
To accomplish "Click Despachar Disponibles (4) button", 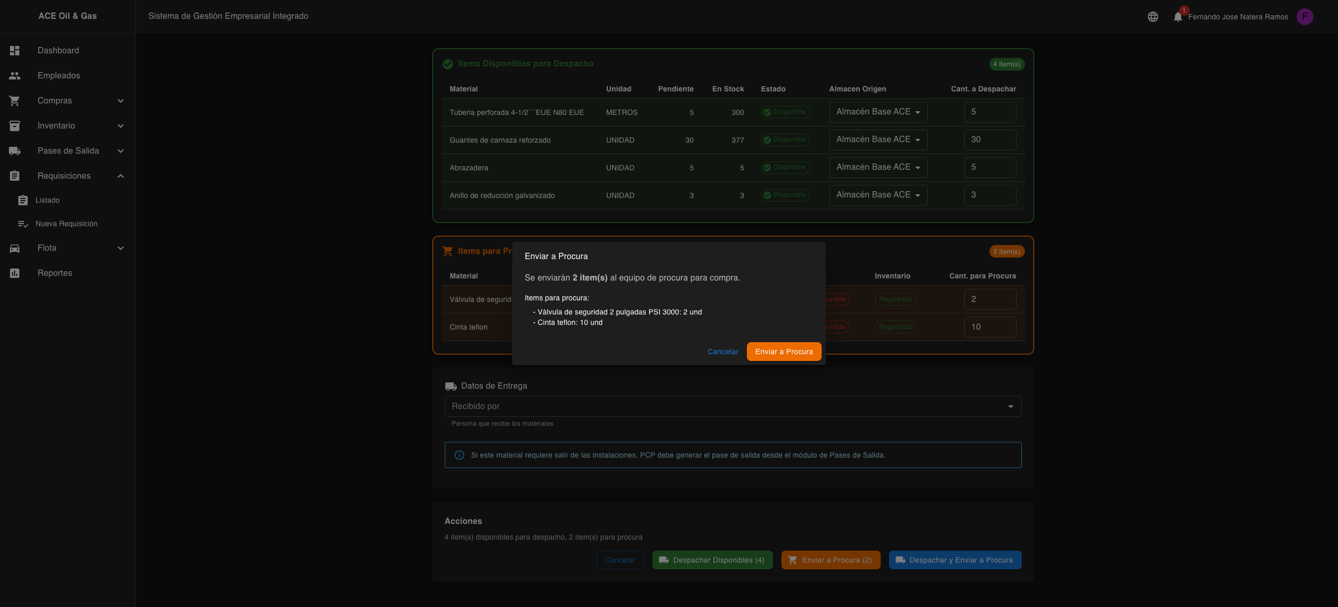I will (x=712, y=560).
